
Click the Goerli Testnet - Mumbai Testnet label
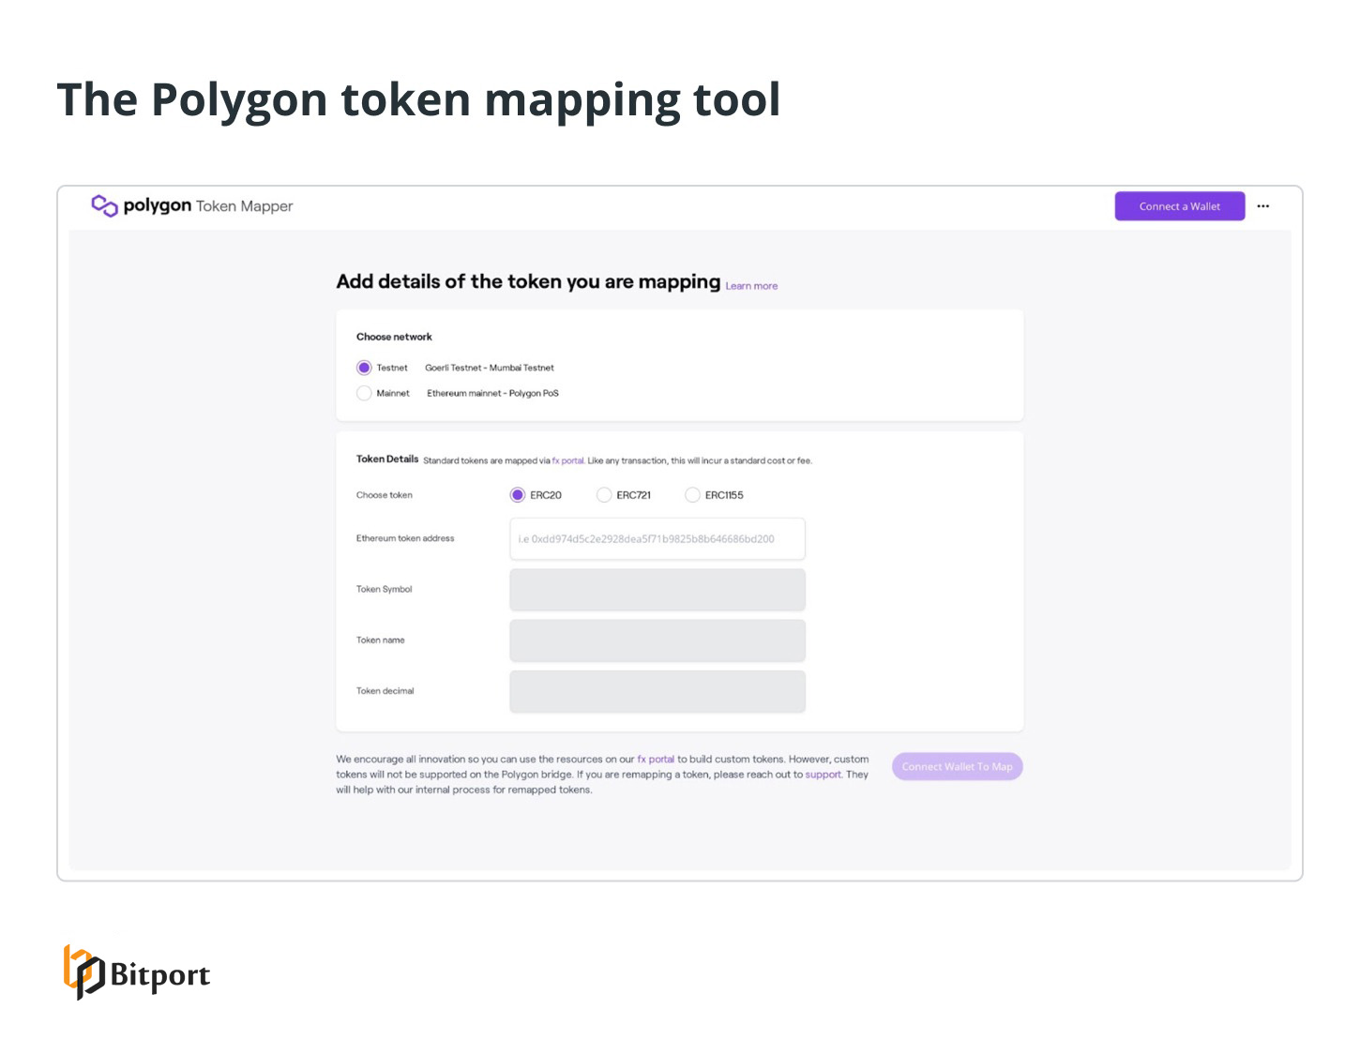(489, 368)
